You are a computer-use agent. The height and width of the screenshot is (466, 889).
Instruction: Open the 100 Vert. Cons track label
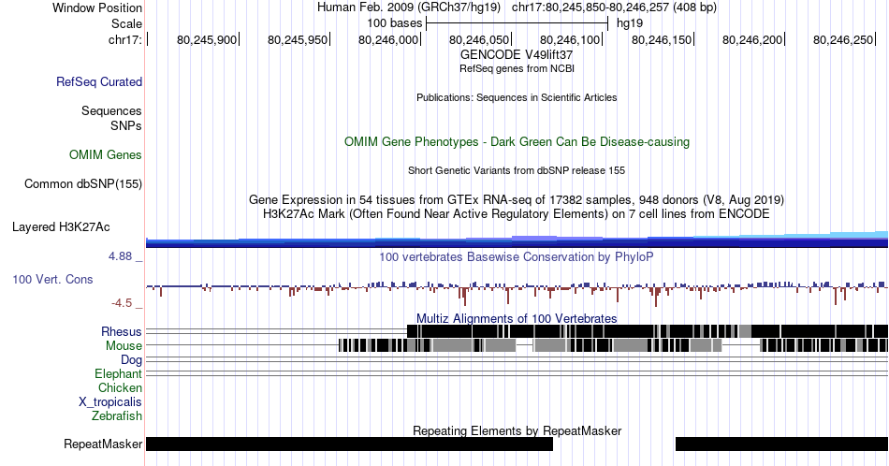click(x=52, y=279)
